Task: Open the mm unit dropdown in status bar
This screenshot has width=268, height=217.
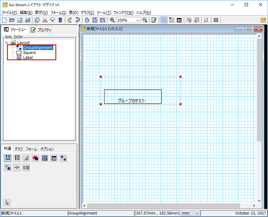Action: (197, 213)
